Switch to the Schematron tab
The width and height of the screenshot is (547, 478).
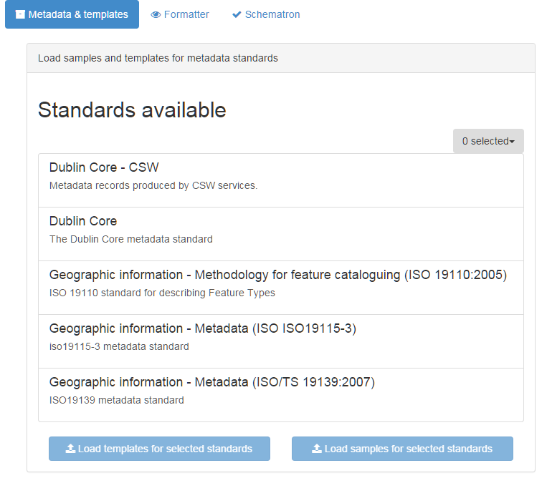266,14
